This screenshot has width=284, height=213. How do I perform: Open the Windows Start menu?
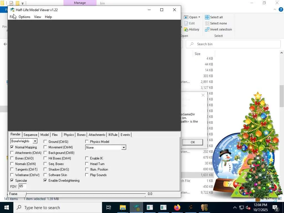7,207
